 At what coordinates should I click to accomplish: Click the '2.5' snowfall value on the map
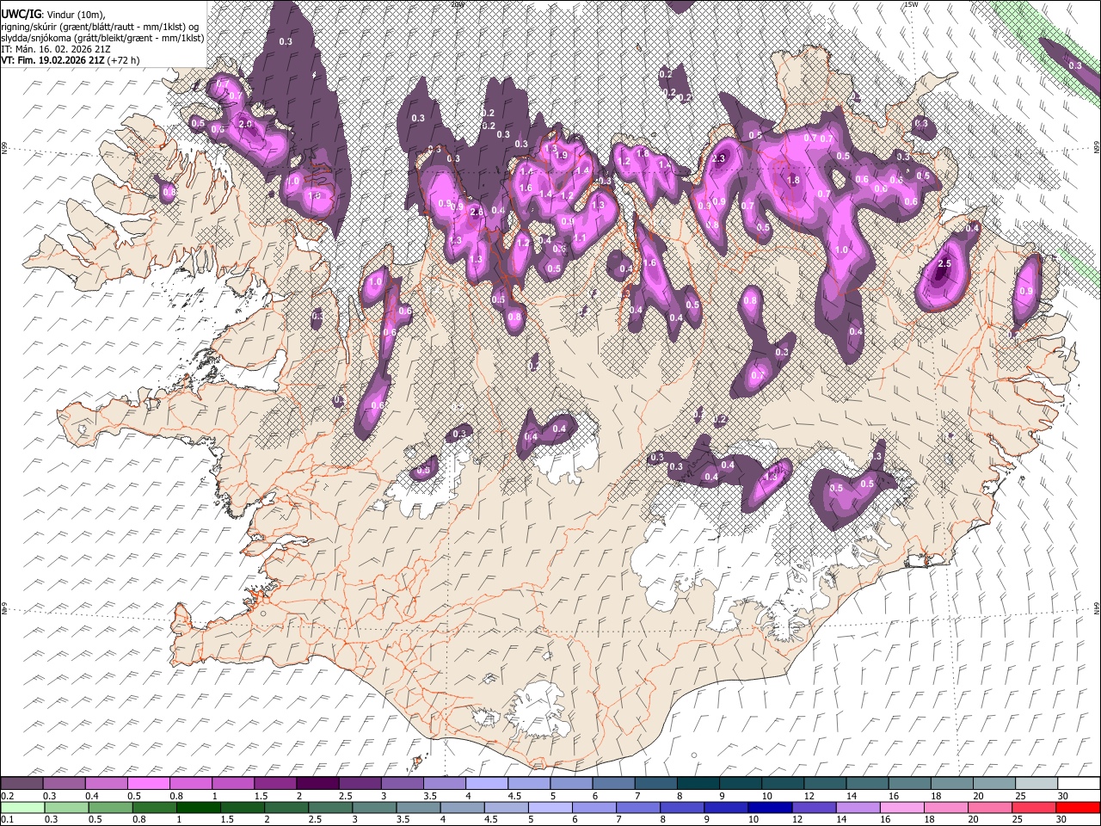[944, 263]
